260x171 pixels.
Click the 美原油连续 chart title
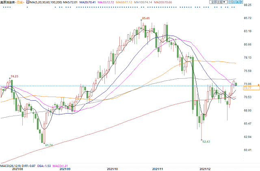point(9,2)
